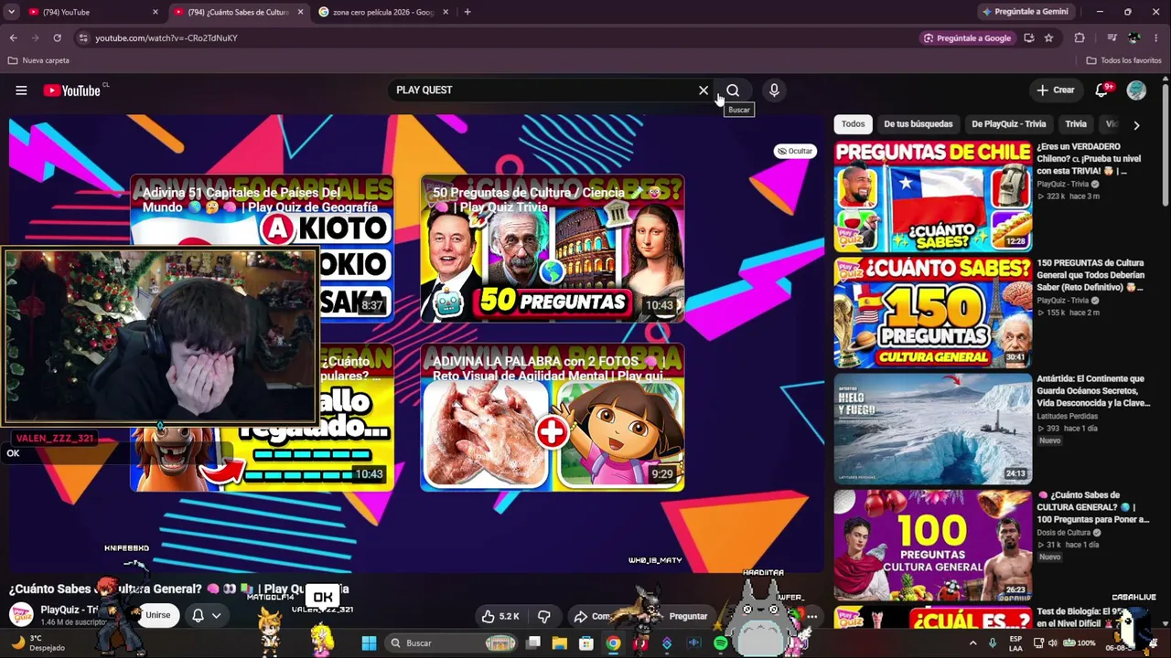
Task: Open 150 Preguntas Cultura General thumbnail
Action: click(933, 313)
